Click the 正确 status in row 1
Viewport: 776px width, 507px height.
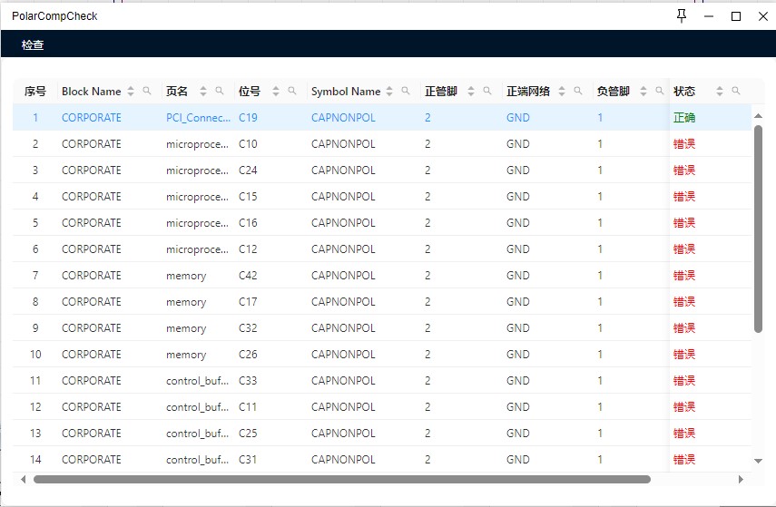coord(684,118)
